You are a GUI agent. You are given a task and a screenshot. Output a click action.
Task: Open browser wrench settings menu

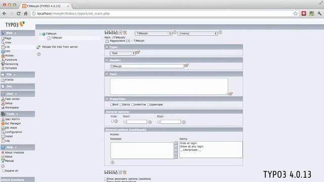319,14
